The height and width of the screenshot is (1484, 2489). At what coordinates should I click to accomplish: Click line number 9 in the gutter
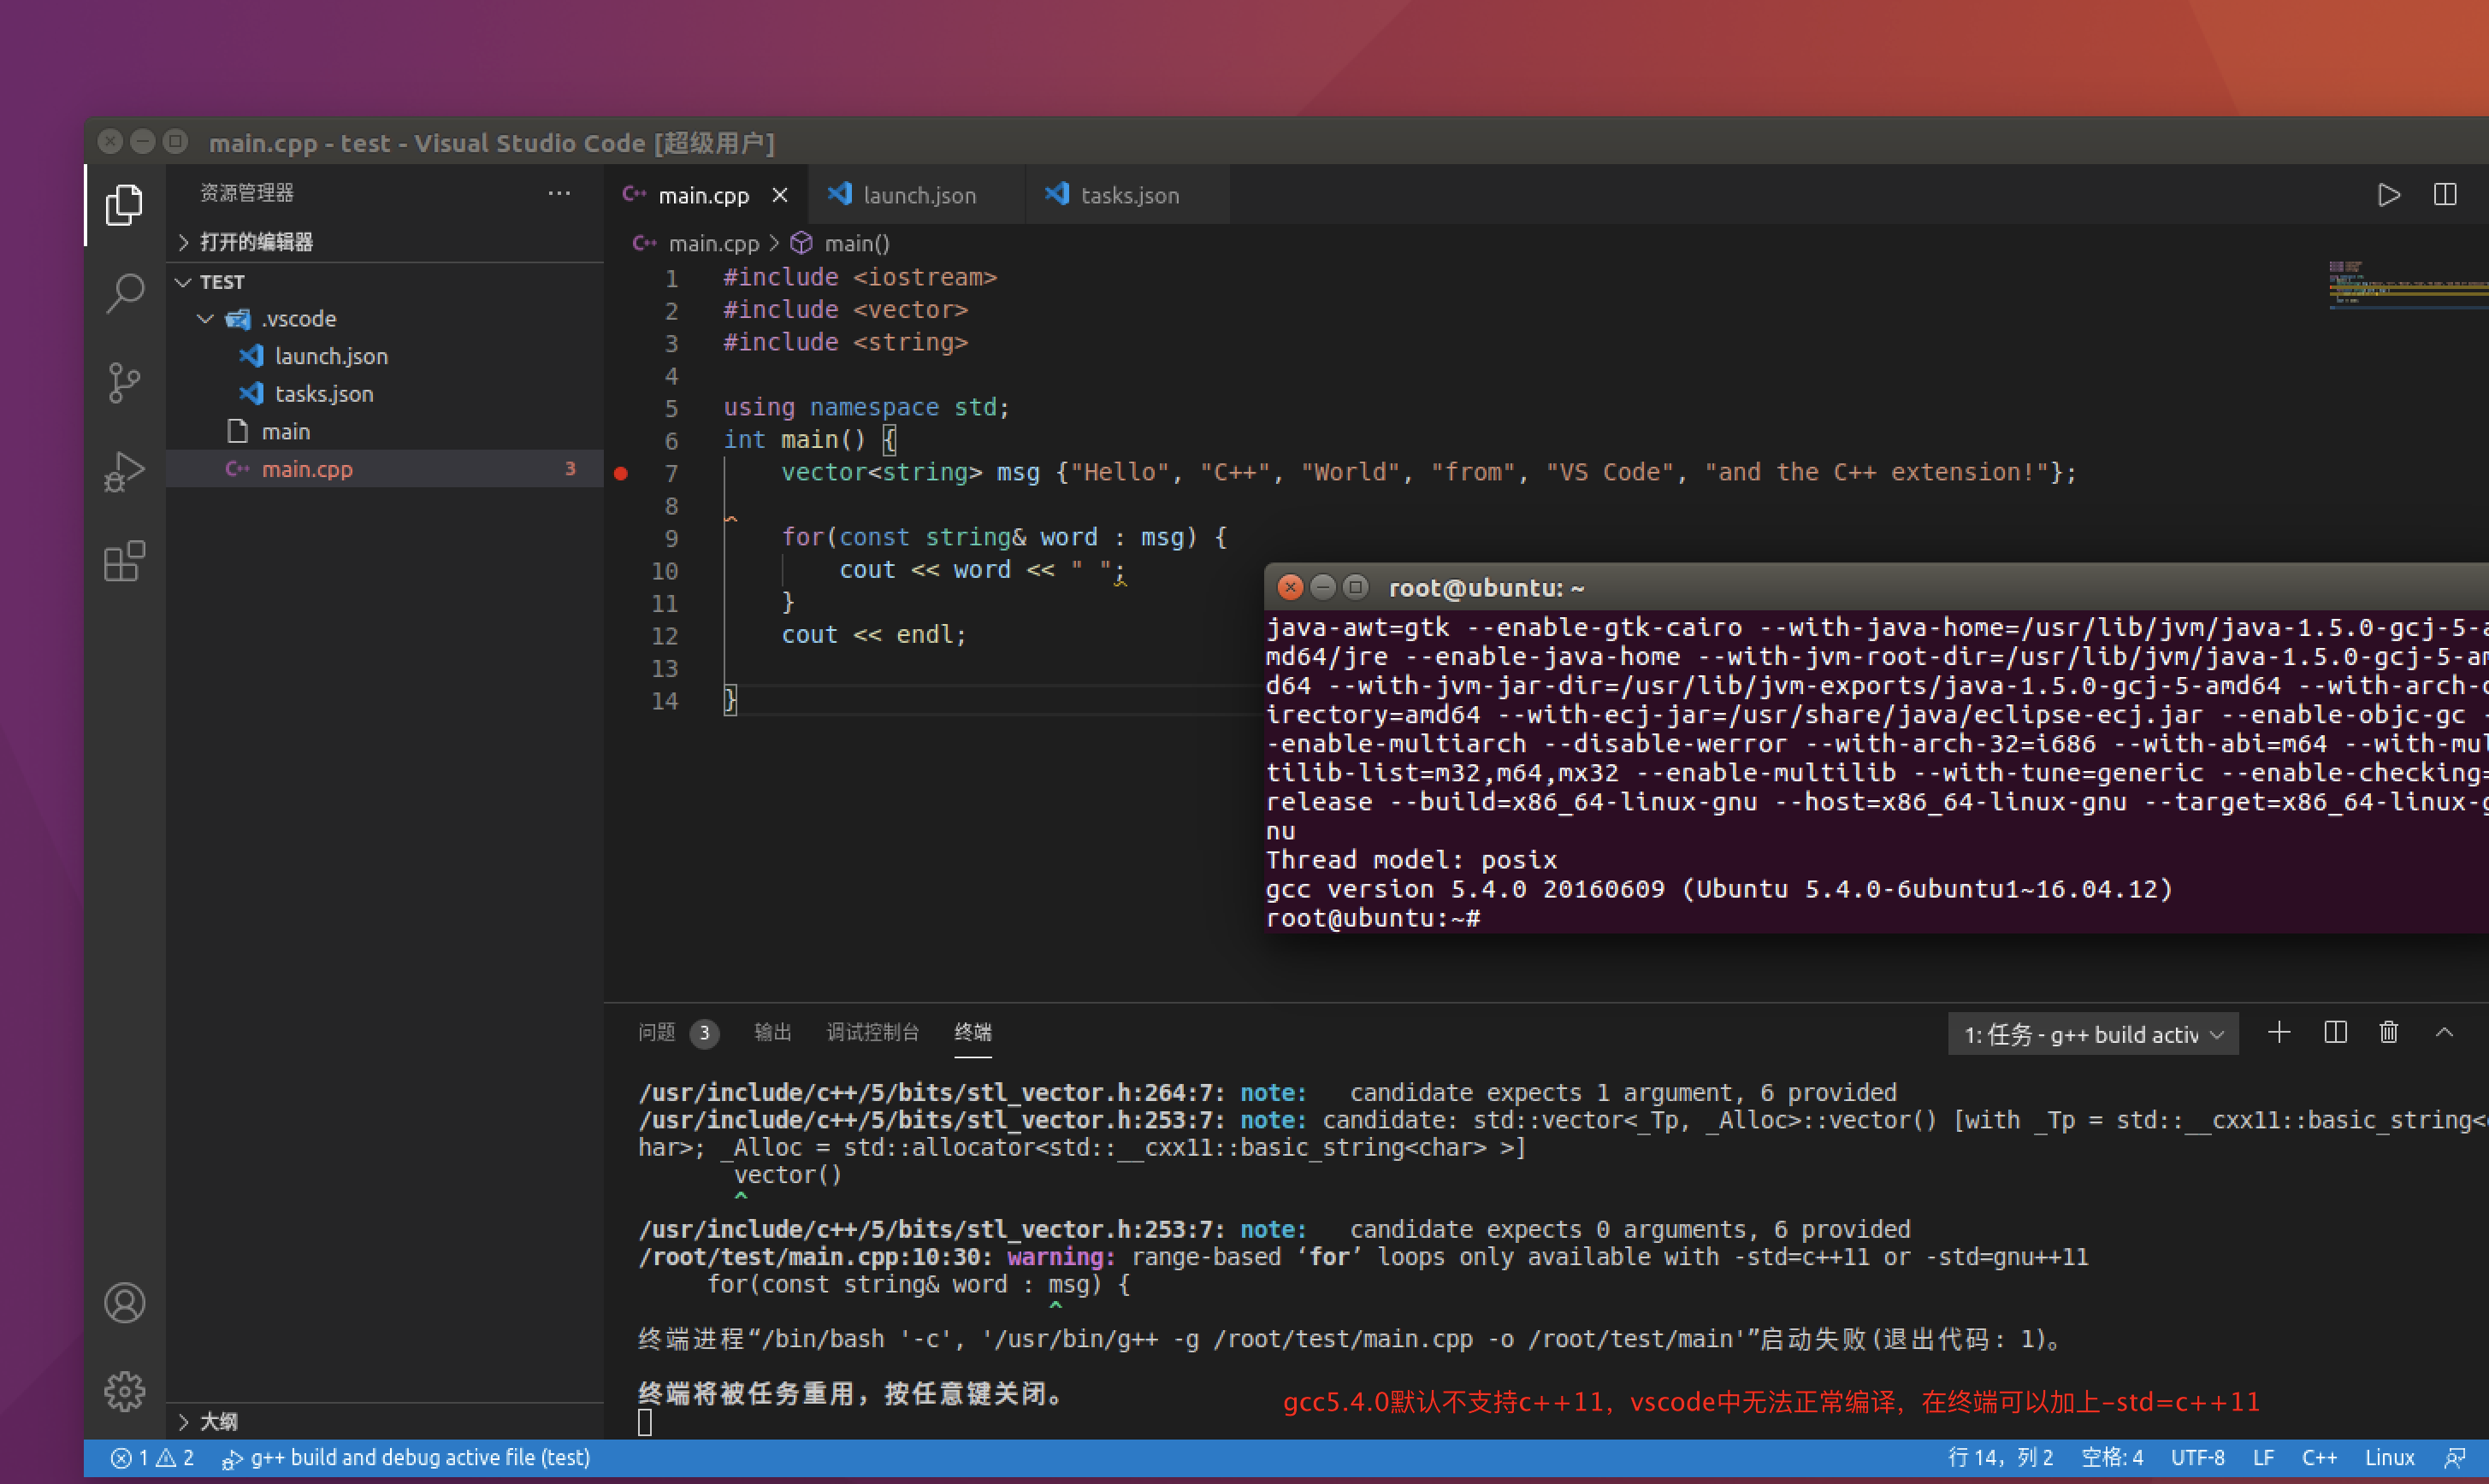tap(671, 539)
